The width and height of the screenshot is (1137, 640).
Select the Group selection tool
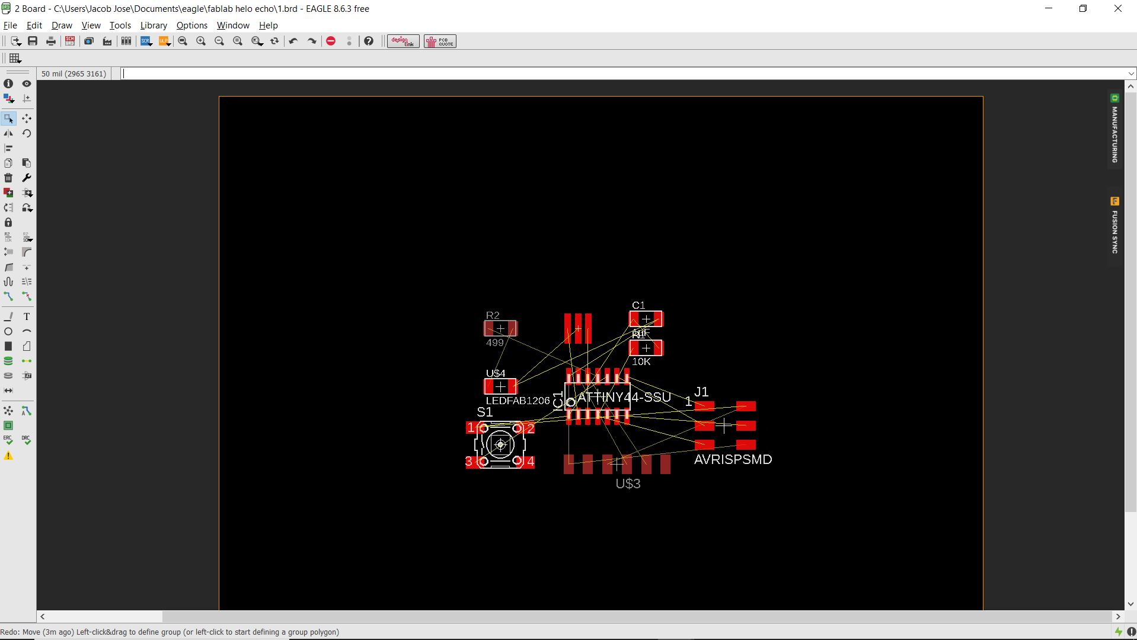tap(8, 119)
